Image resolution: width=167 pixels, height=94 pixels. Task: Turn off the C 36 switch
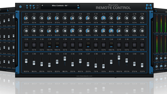[x=49, y=45]
